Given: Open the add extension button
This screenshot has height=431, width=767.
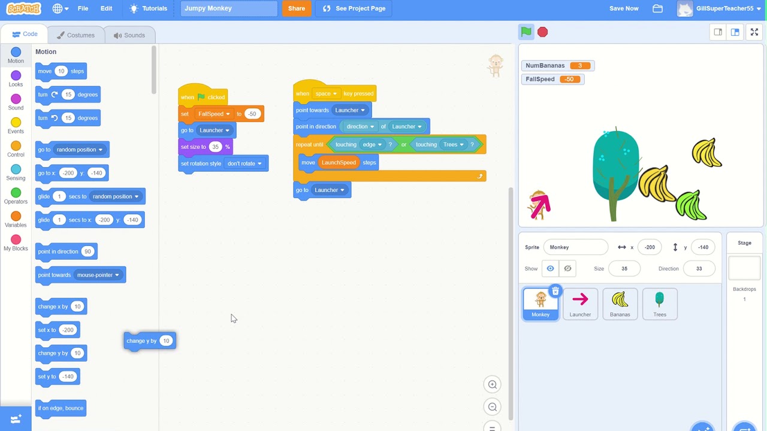Looking at the screenshot, I should (x=16, y=419).
